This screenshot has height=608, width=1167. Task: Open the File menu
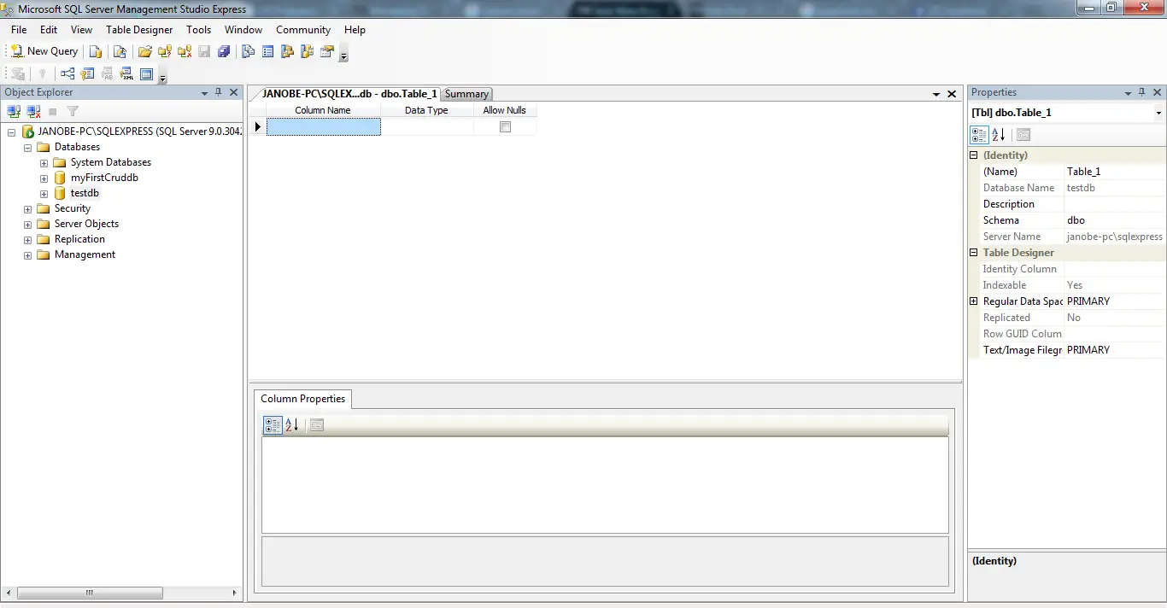19,30
